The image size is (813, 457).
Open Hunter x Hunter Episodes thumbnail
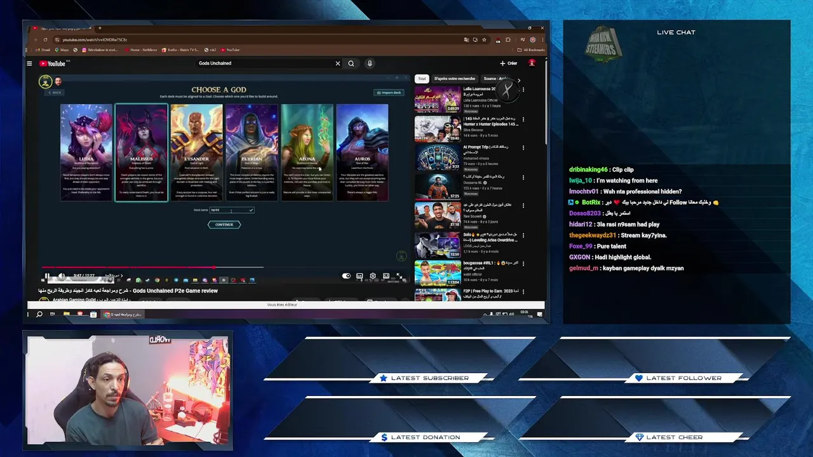click(438, 129)
